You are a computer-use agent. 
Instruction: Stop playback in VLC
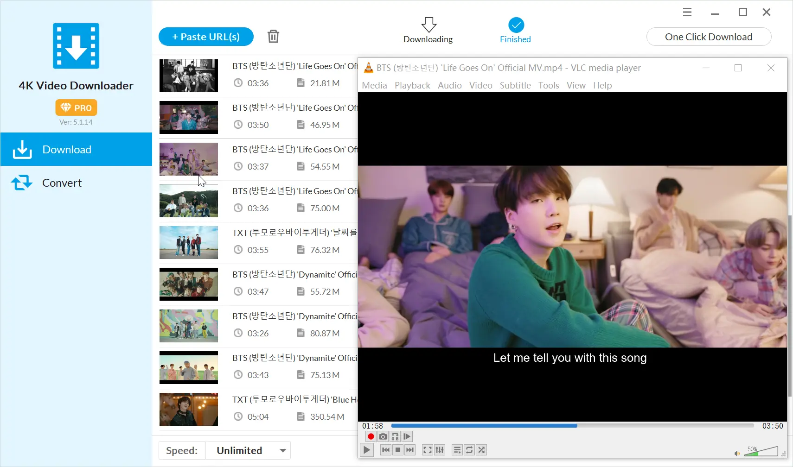coord(397,450)
